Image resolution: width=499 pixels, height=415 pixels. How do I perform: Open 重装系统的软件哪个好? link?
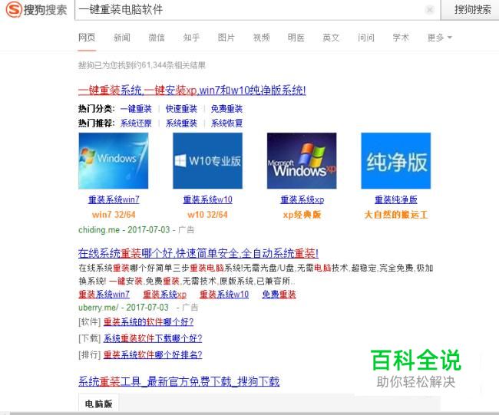click(x=148, y=322)
